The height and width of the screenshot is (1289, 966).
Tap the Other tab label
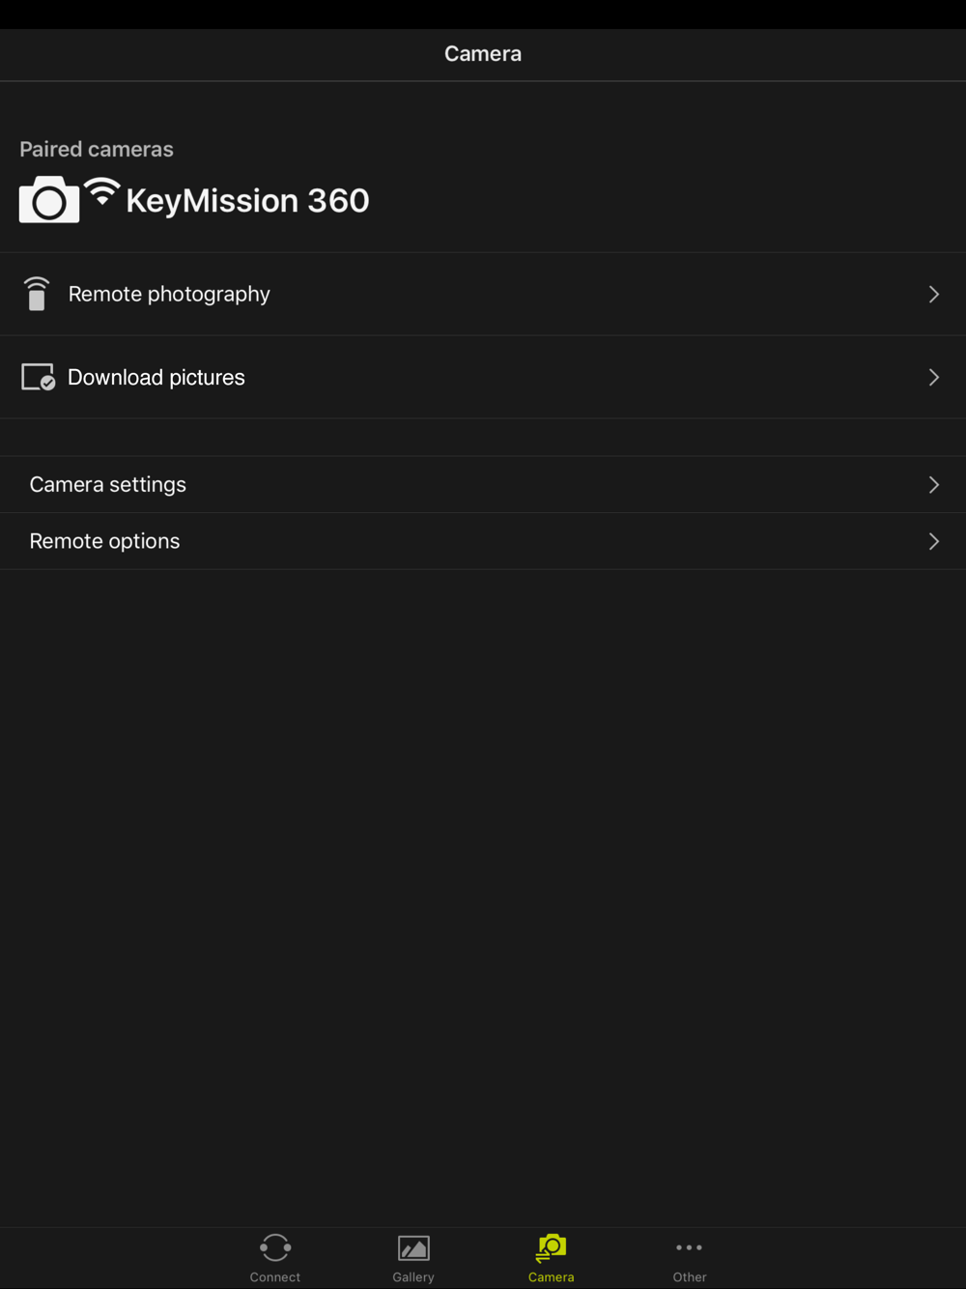tap(690, 1276)
